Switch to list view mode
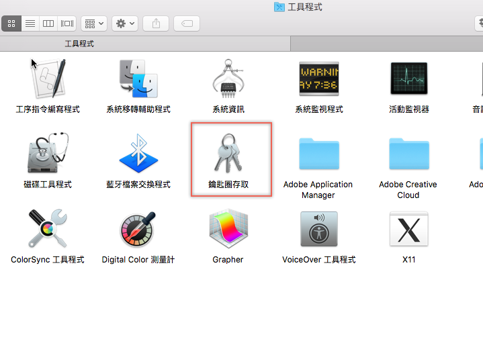483x337 pixels. pos(30,23)
